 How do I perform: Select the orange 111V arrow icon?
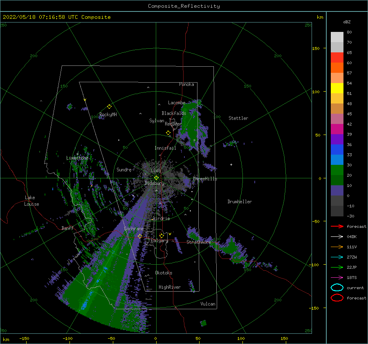pos(337,247)
